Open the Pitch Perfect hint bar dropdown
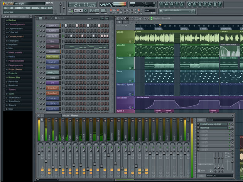243x182 pixels. pos(177,11)
